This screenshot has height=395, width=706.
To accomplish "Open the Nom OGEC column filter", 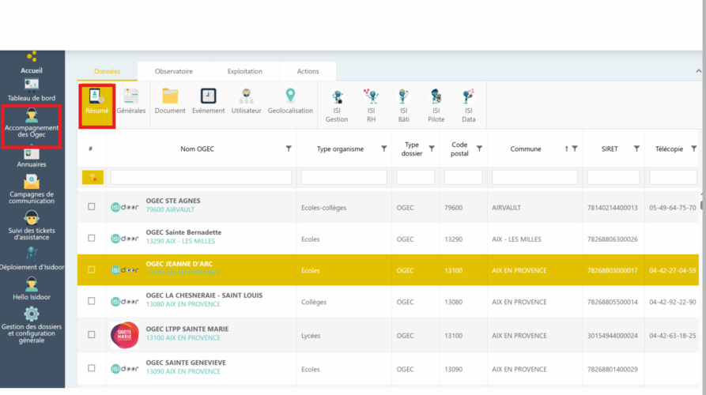I will coord(289,149).
